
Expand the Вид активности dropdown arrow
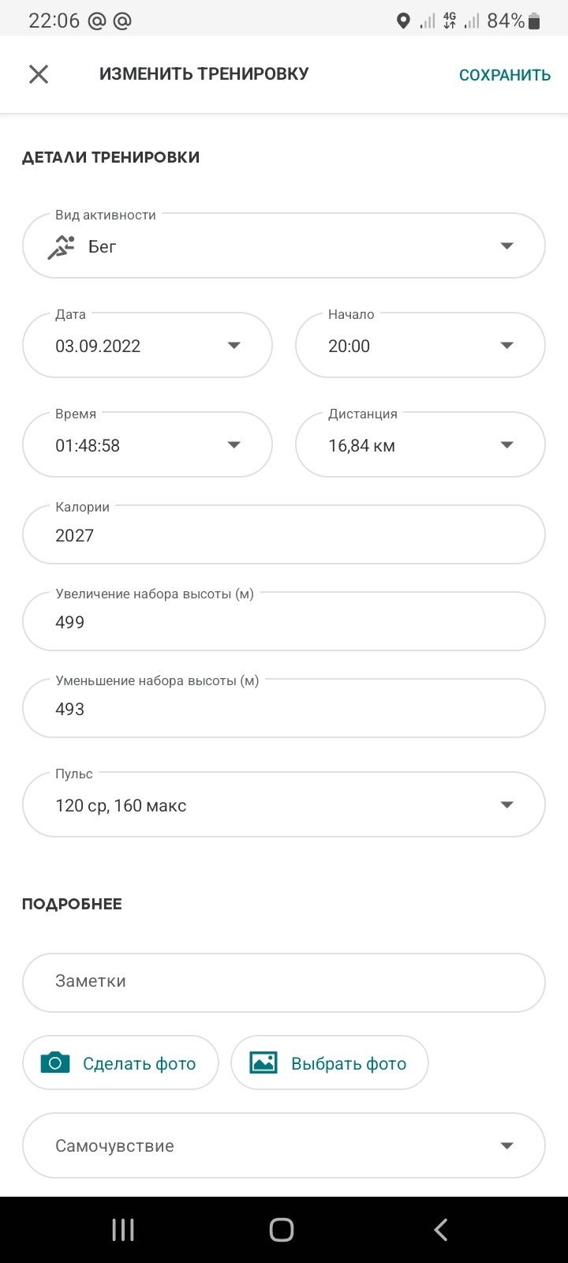(x=507, y=246)
